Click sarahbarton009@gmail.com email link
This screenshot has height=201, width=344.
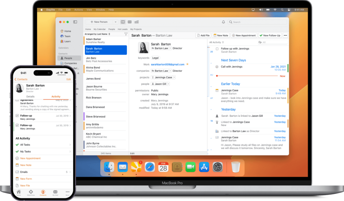click(168, 64)
